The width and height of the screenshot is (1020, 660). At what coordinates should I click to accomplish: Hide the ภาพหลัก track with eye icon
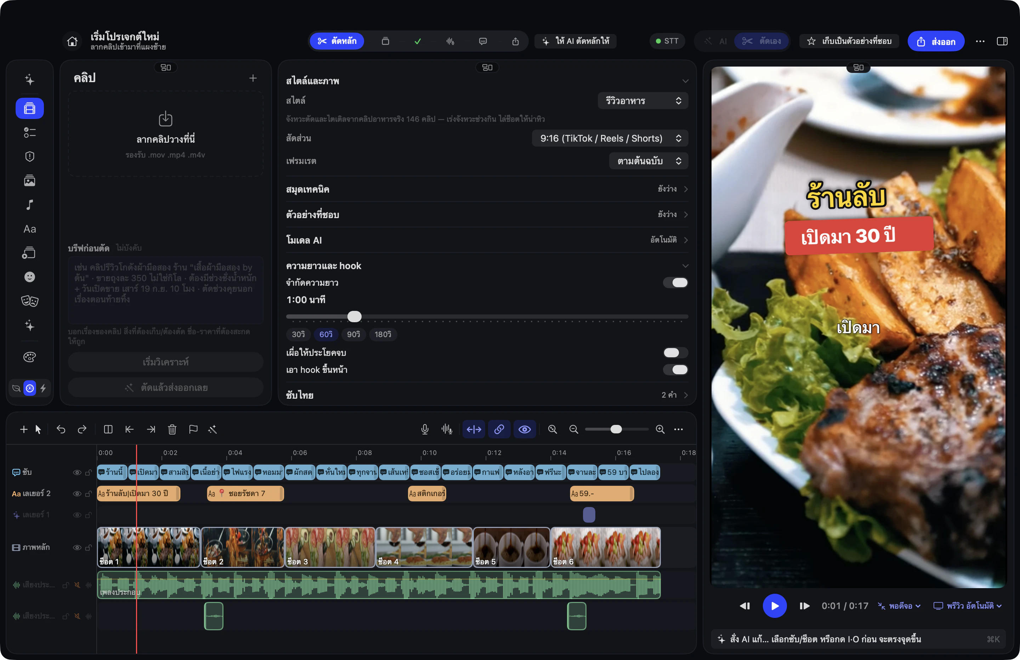point(77,548)
